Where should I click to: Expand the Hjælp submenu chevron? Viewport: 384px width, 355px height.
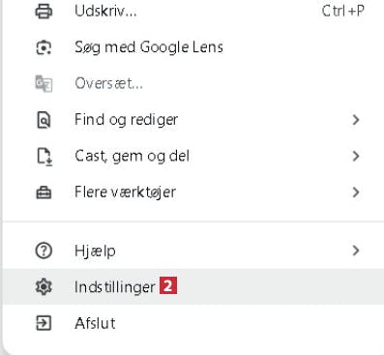point(356,251)
